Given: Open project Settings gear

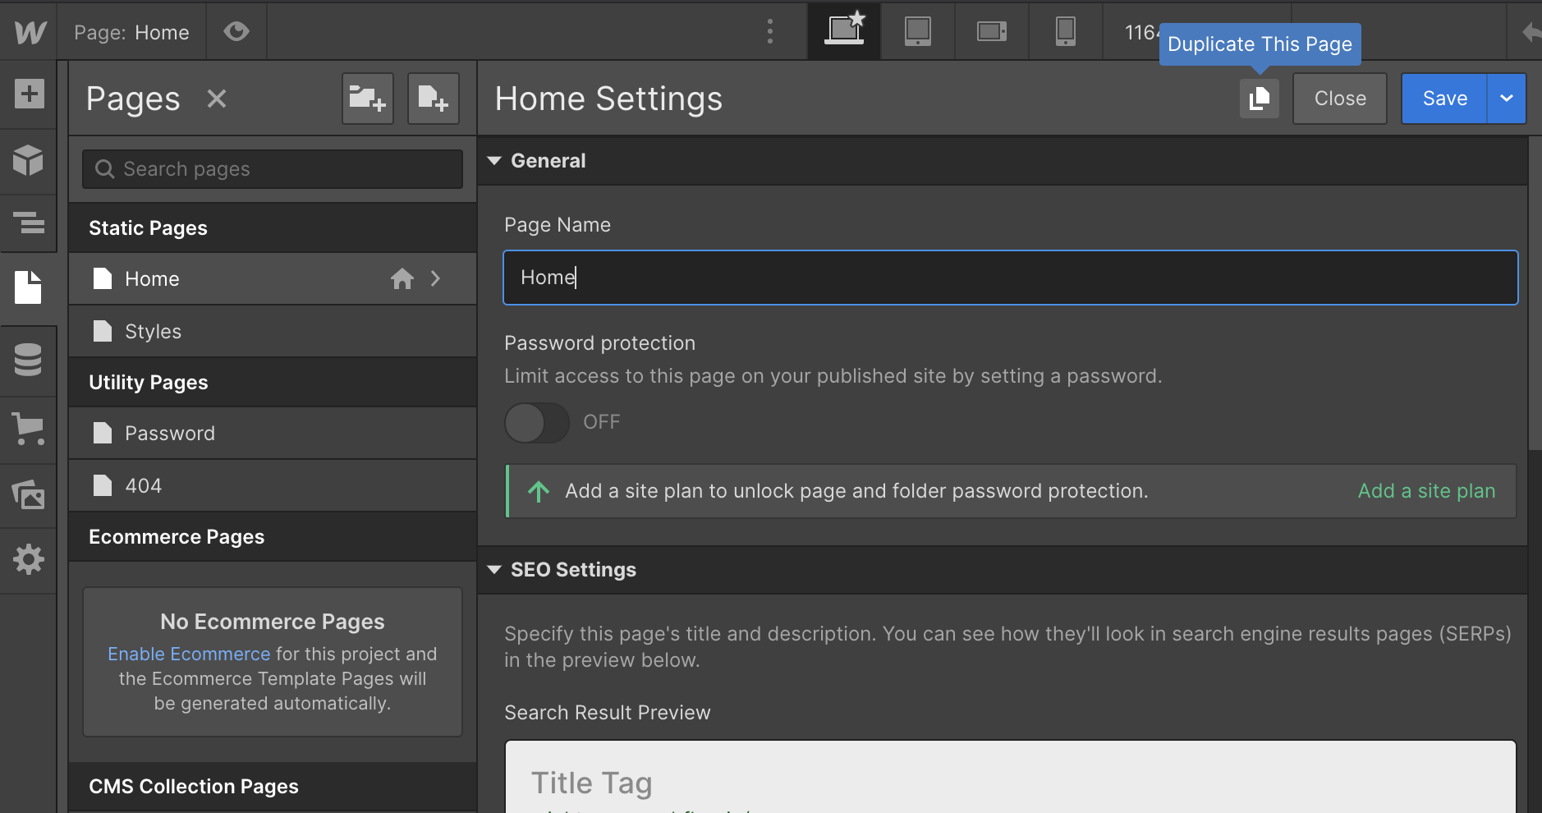Looking at the screenshot, I should coord(29,560).
